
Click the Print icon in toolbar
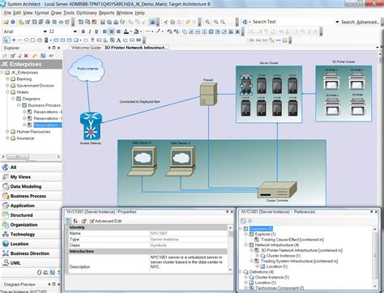[116, 22]
